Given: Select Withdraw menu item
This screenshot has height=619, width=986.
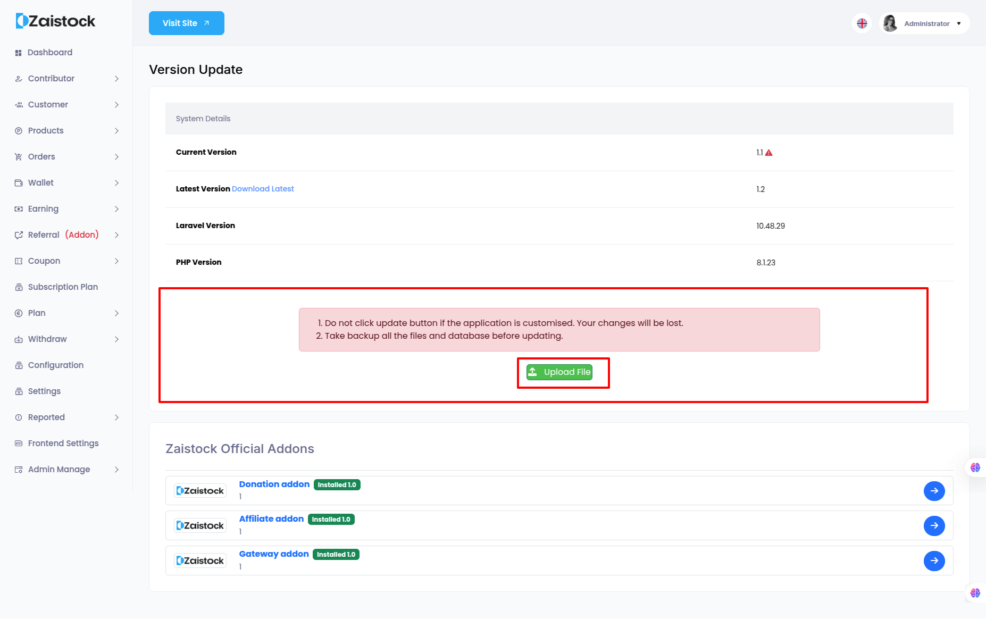Looking at the screenshot, I should tap(47, 339).
